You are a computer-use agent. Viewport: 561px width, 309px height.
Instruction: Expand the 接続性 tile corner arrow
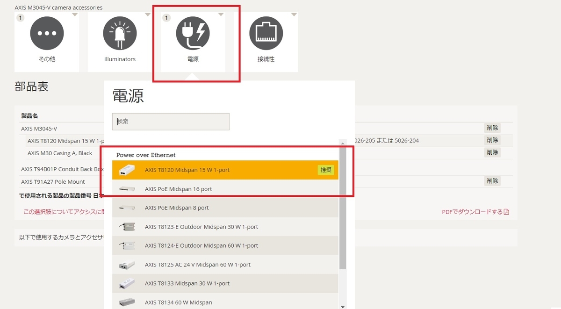pos(294,14)
